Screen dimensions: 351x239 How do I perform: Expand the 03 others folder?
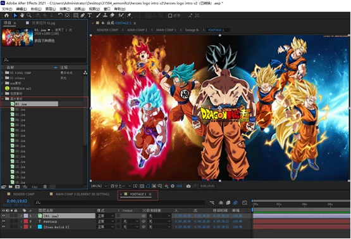coord(3,78)
